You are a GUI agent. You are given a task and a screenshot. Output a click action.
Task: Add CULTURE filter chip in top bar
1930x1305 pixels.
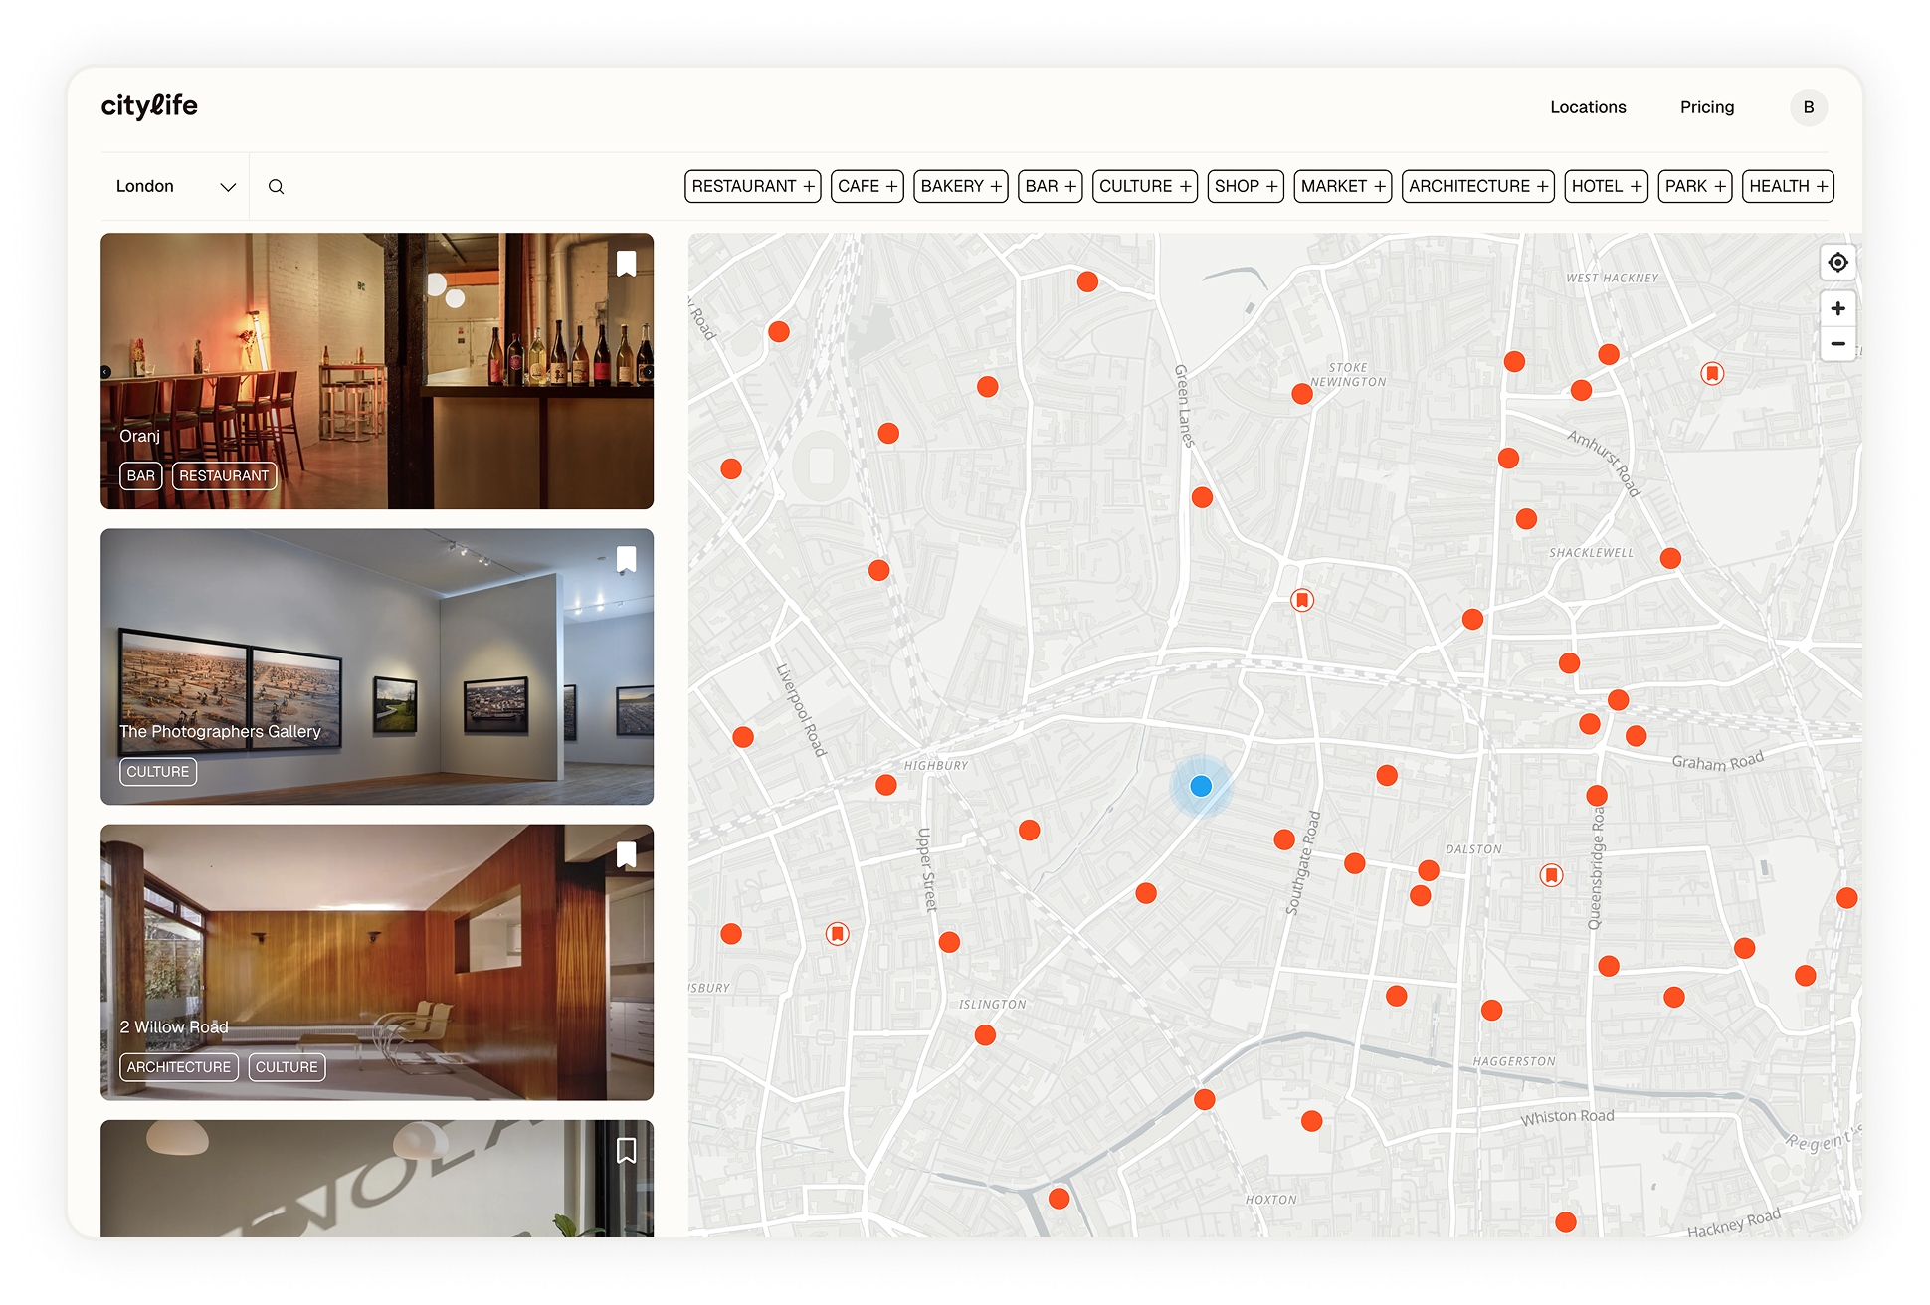coord(1145,187)
